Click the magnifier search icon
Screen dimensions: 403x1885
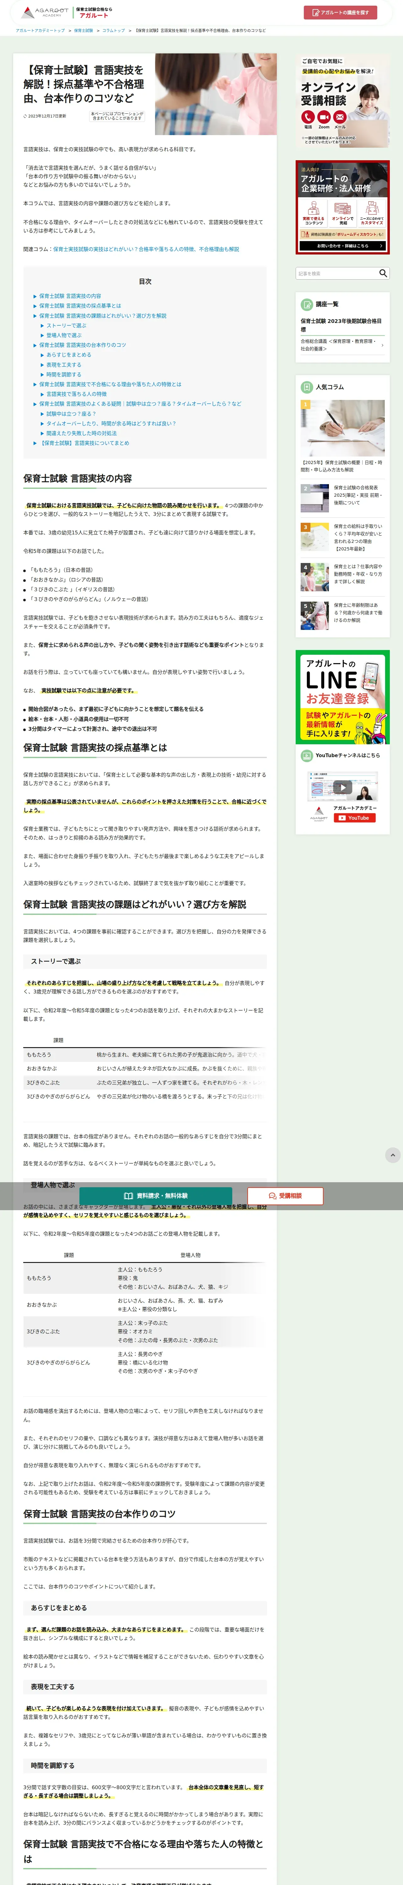coord(383,273)
